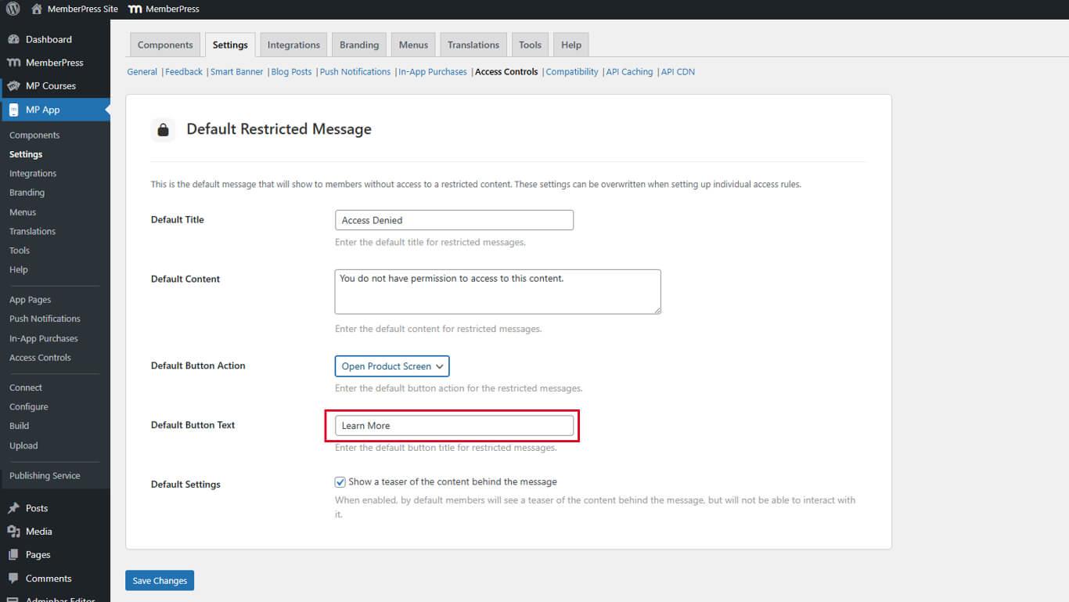Open the In-App Purchases sub-navigation link
This screenshot has width=1069, height=602.
(433, 72)
